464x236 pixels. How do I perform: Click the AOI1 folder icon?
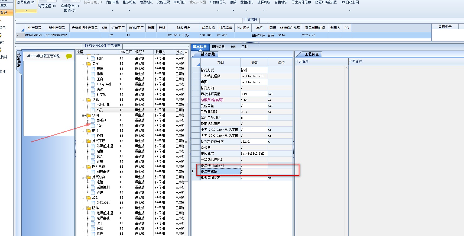coord(89,197)
